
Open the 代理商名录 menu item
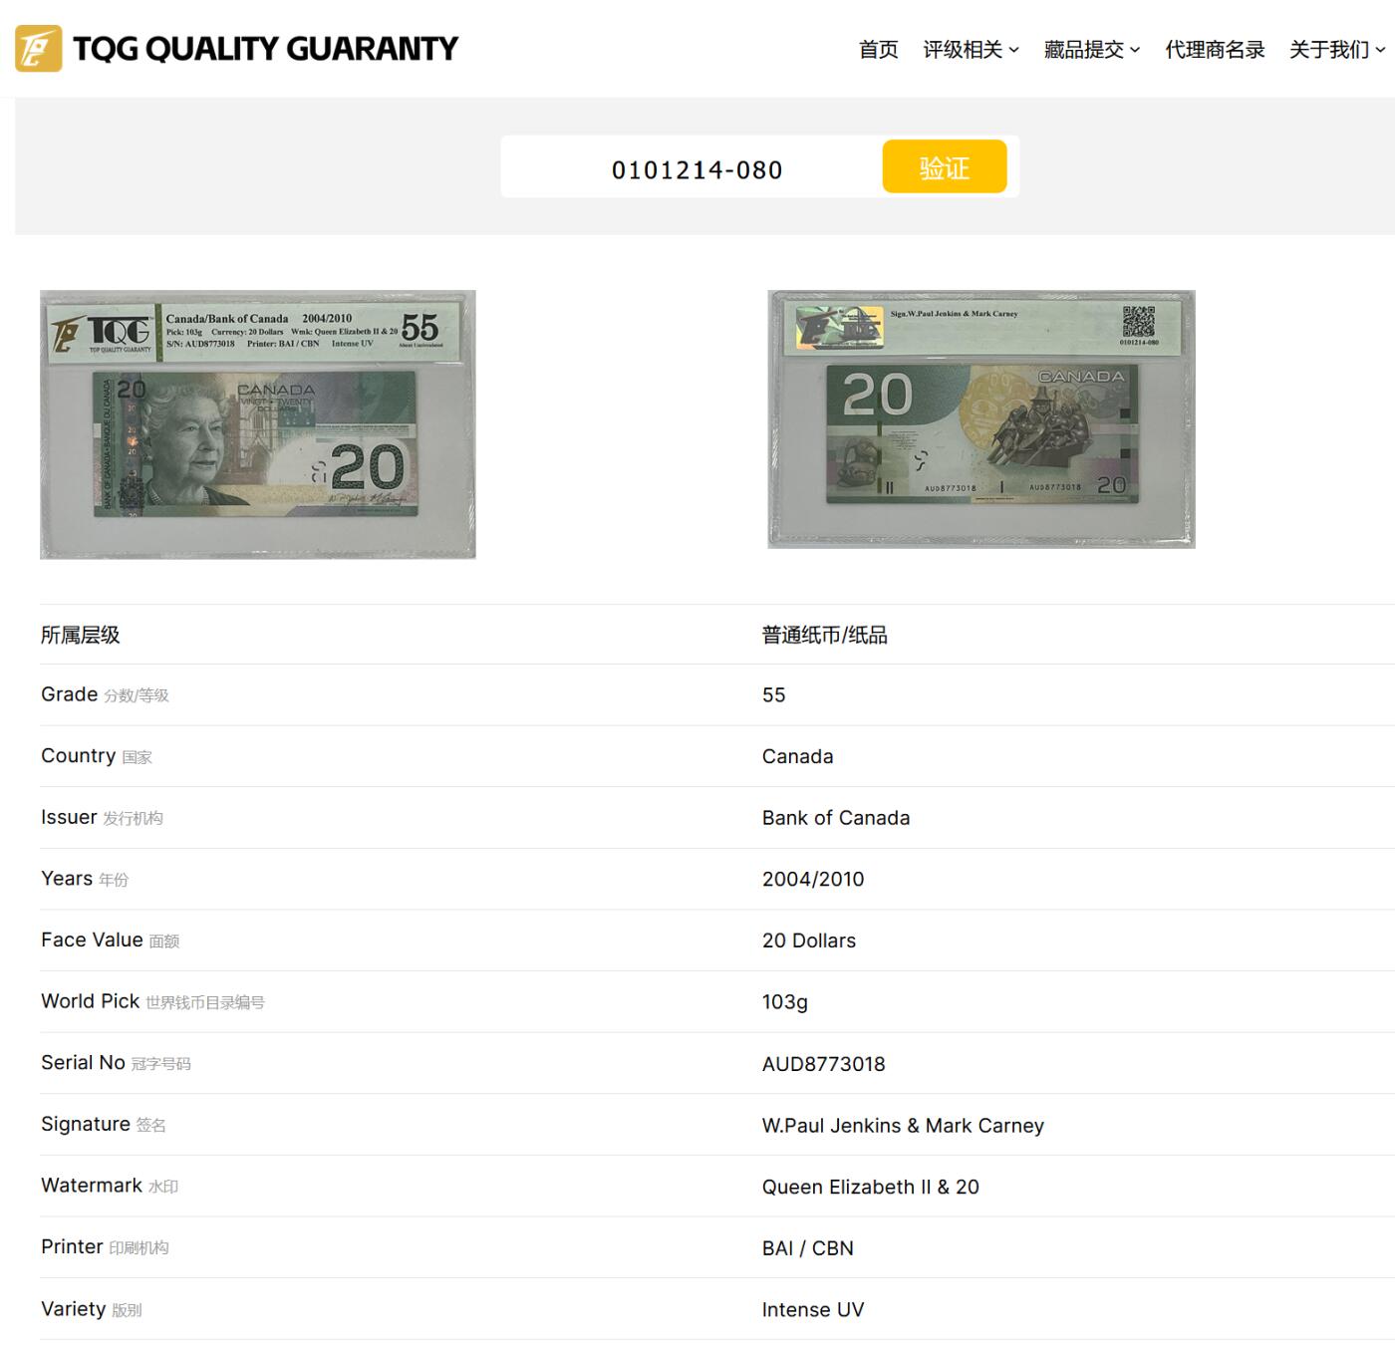click(1215, 50)
